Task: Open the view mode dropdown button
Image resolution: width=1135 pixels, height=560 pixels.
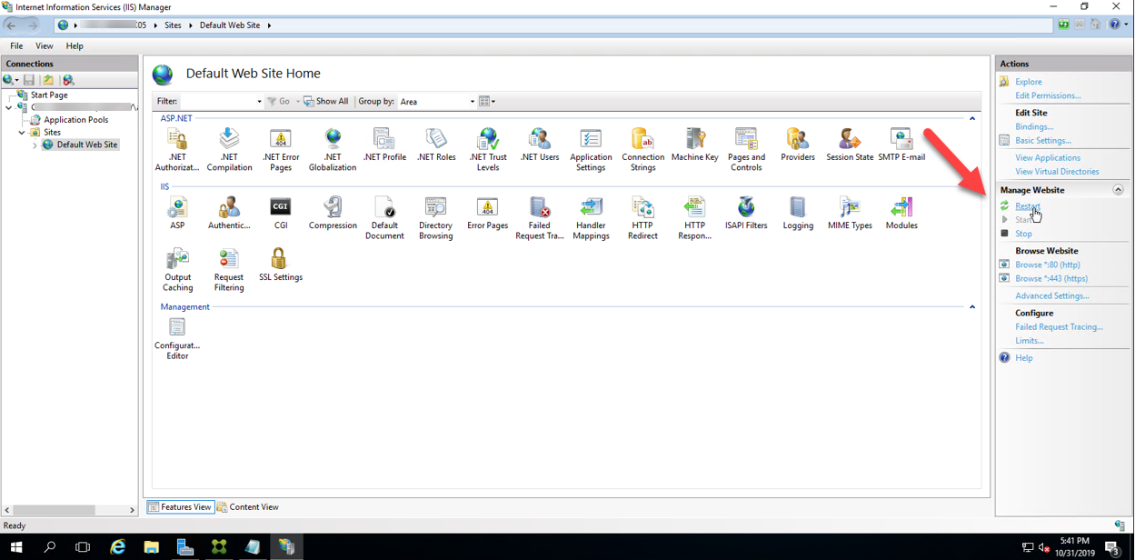Action: click(x=487, y=101)
